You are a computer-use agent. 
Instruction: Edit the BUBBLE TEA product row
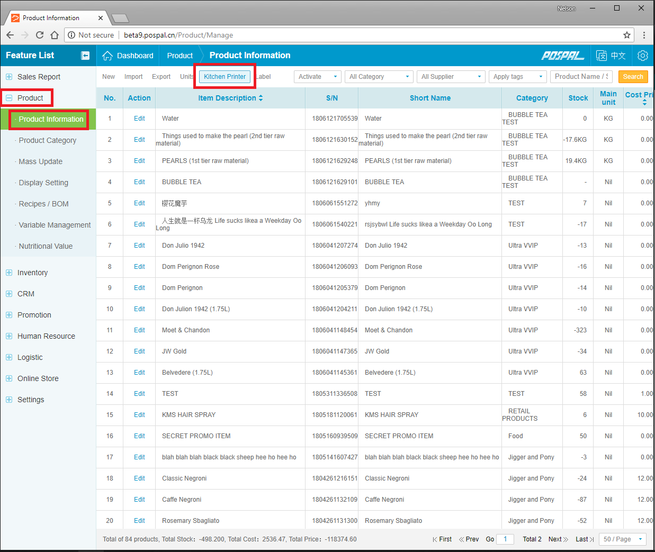pyautogui.click(x=139, y=182)
